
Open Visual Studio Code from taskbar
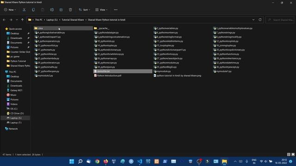140,161
